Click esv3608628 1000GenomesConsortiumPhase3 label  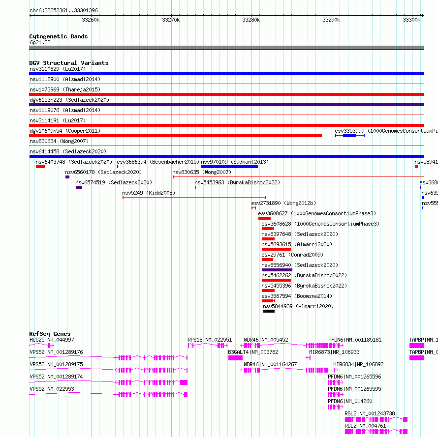coord(320,224)
